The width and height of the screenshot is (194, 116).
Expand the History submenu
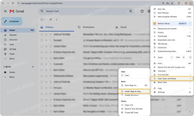point(172,32)
